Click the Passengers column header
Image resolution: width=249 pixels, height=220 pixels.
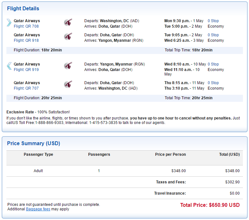[x=99, y=154]
